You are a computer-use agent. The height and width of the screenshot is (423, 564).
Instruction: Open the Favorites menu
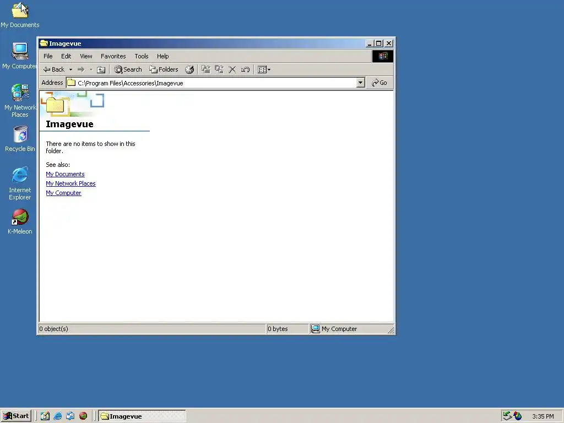click(x=113, y=56)
